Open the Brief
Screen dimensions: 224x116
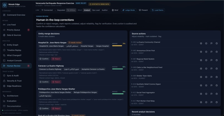coord(115,10)
